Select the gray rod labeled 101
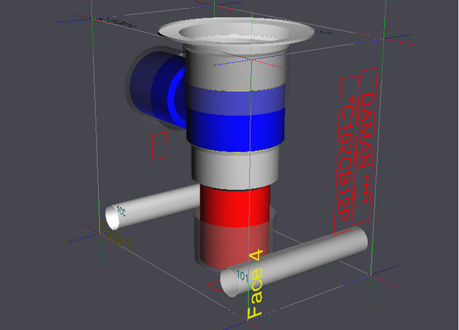This screenshot has height=330, width=459. [295, 261]
